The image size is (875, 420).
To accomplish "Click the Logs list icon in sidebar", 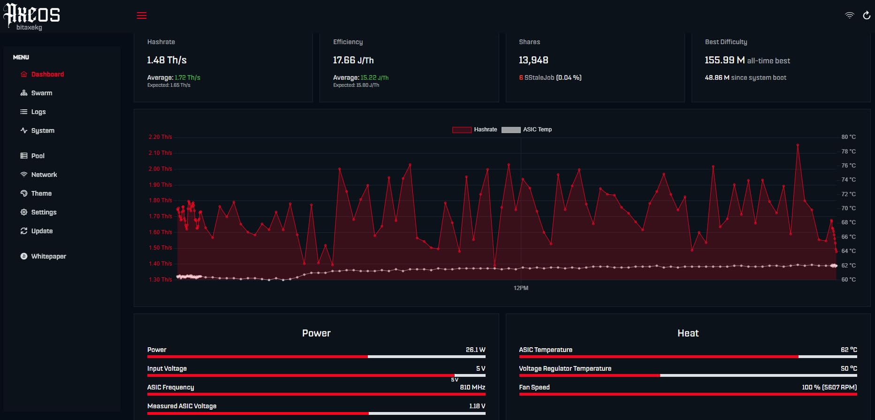I will point(24,112).
